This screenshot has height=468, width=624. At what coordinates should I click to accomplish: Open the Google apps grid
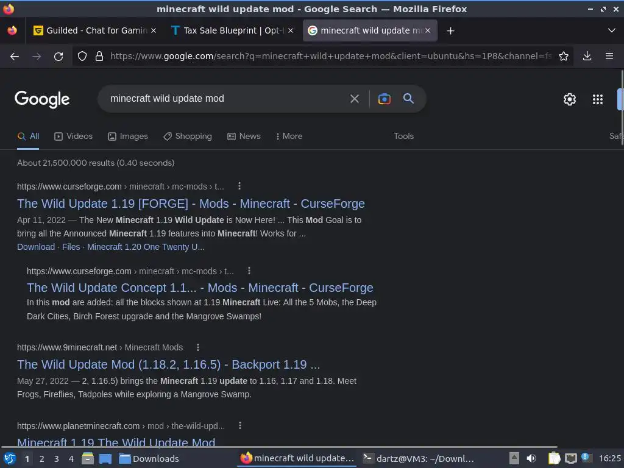(x=598, y=99)
